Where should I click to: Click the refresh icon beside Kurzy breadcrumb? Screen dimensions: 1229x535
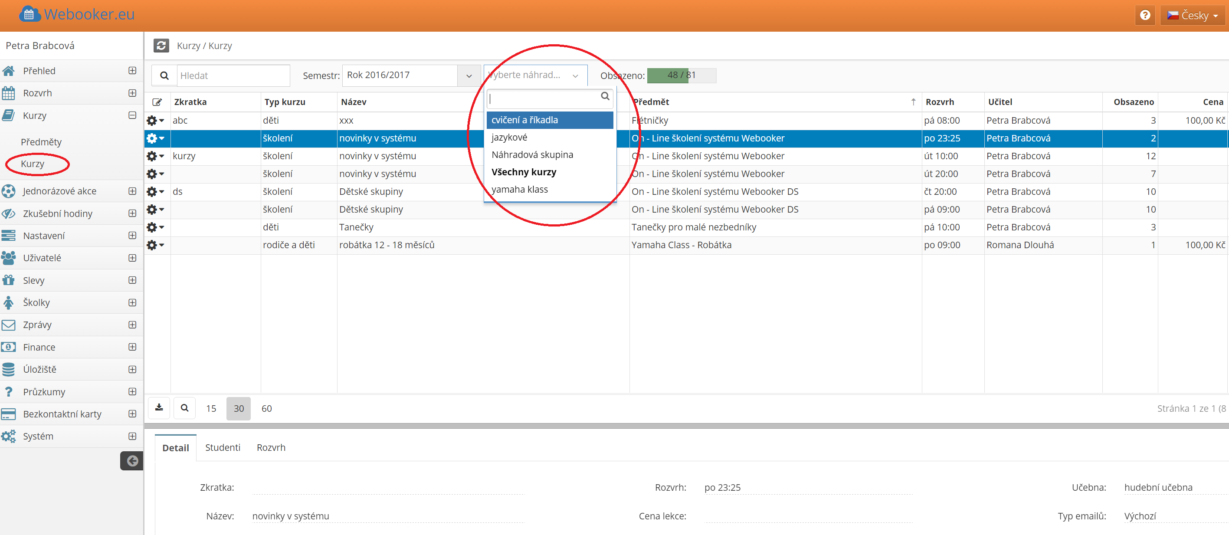pos(161,46)
